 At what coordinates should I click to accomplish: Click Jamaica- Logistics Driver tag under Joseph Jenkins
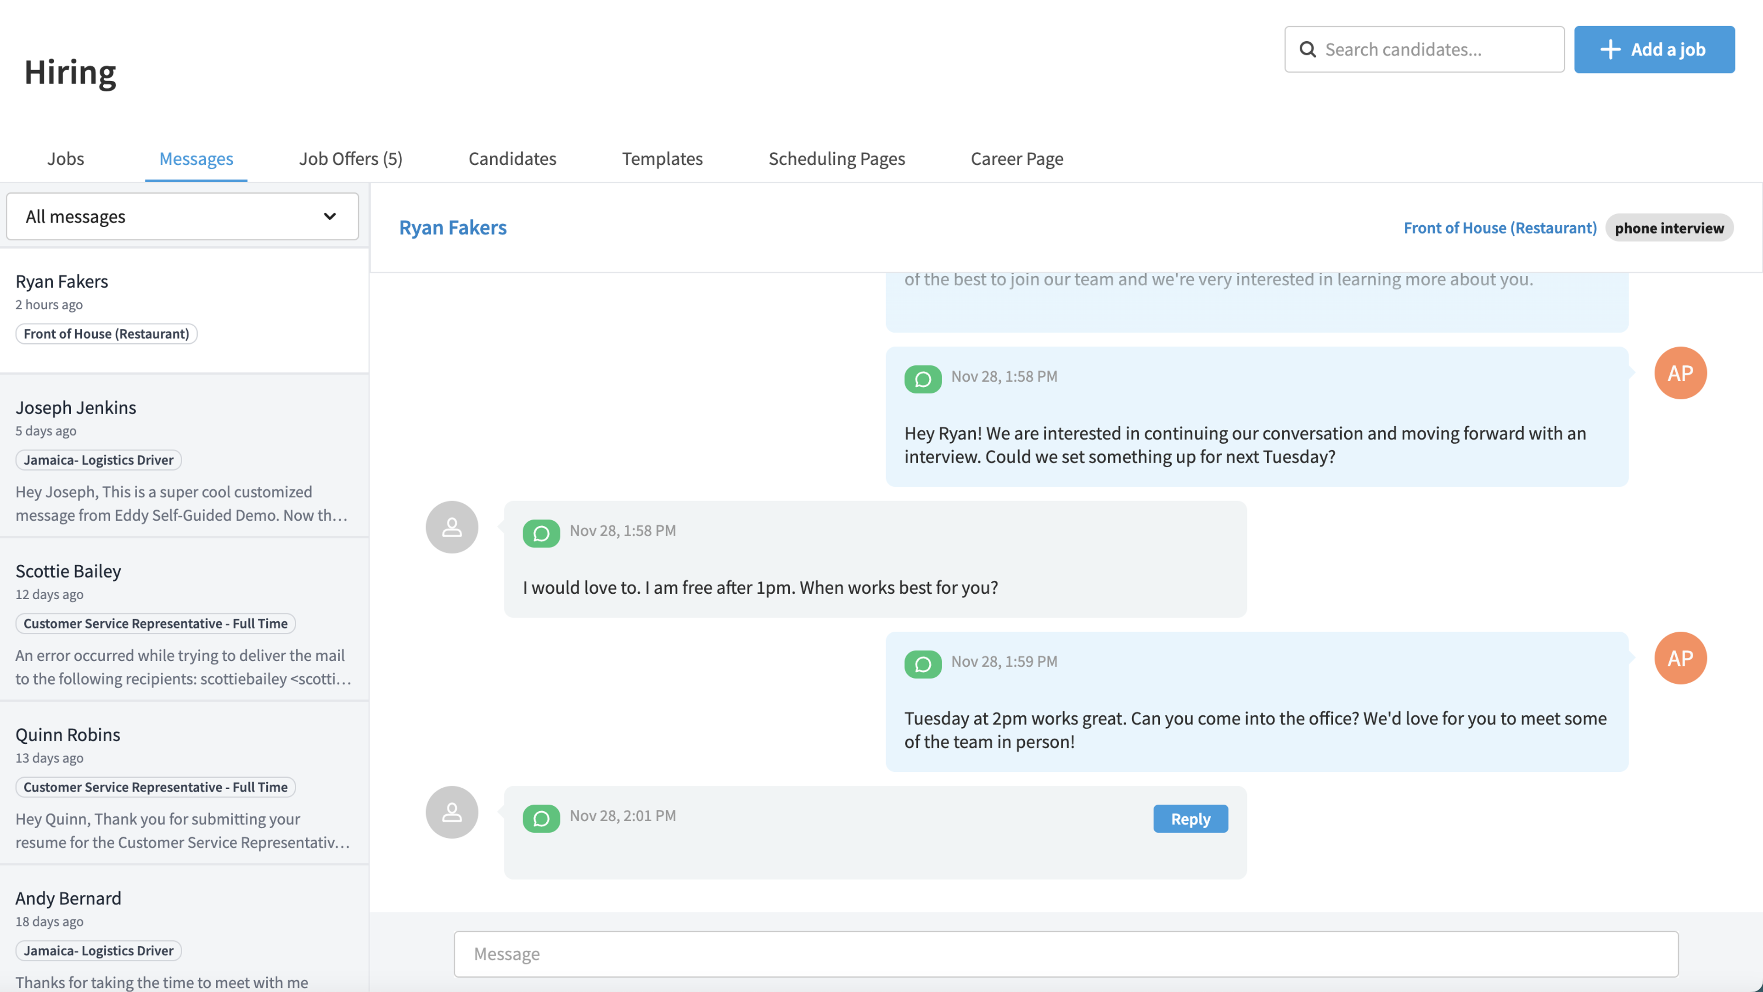pos(99,460)
